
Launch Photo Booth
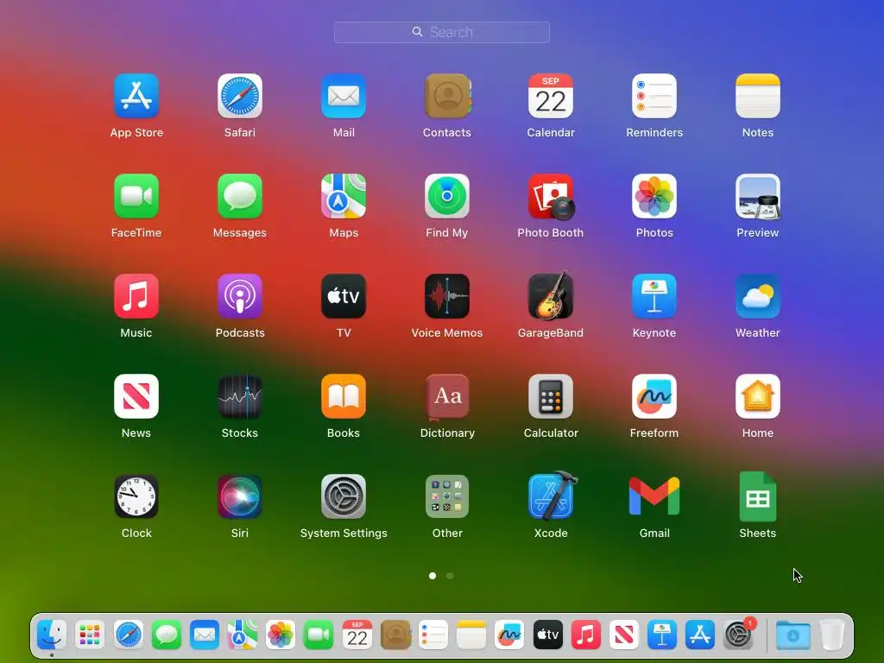551,196
